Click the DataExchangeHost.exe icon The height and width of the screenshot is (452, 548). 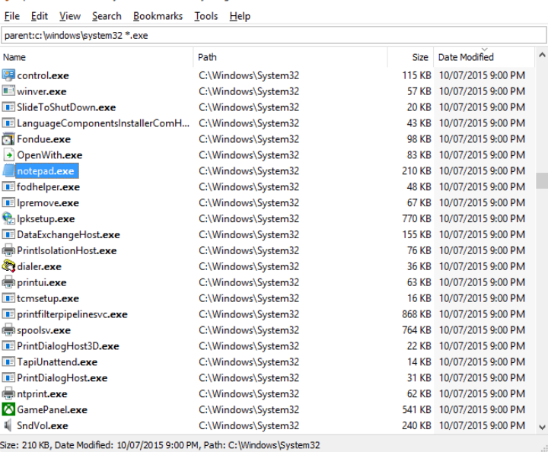tap(8, 234)
